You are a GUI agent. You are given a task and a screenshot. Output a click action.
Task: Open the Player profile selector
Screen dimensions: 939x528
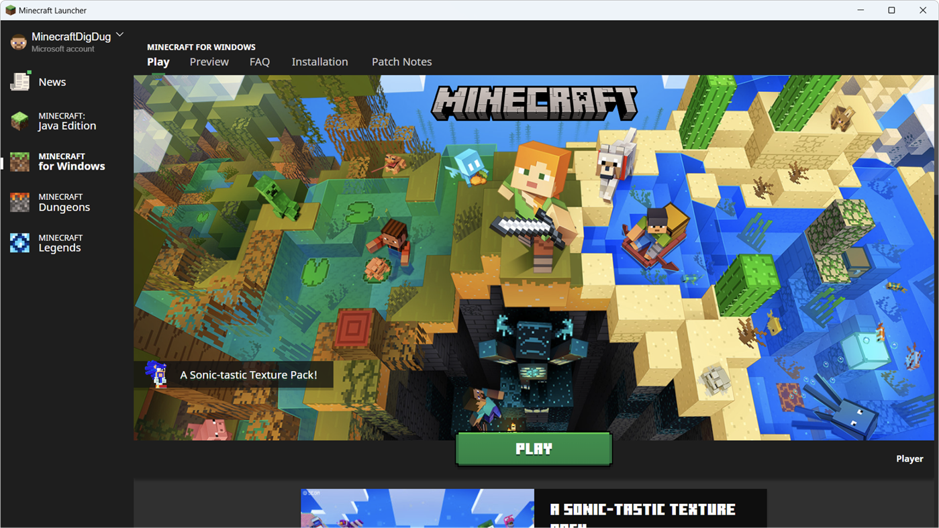(909, 458)
